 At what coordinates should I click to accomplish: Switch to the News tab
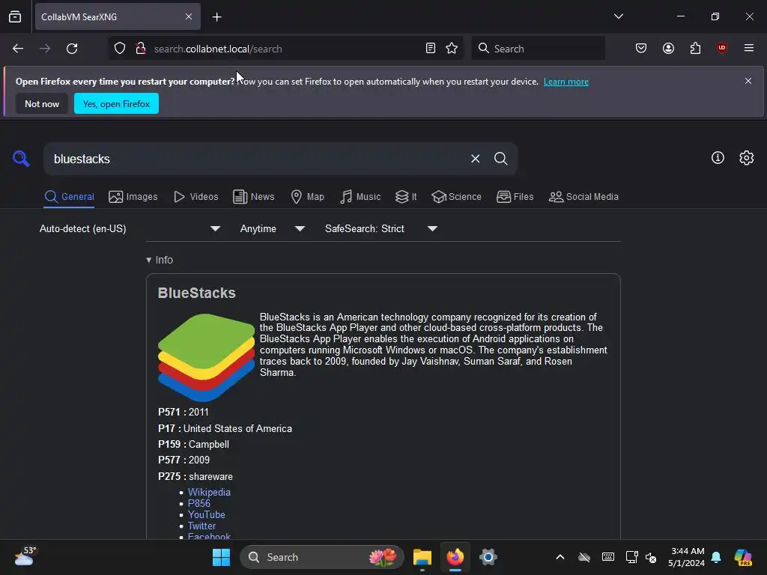click(x=253, y=197)
